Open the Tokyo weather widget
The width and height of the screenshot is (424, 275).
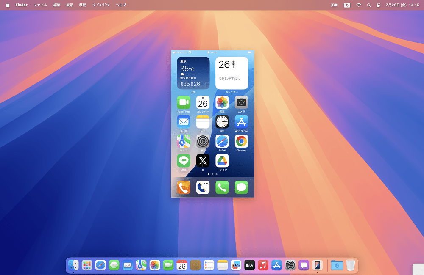(193, 73)
